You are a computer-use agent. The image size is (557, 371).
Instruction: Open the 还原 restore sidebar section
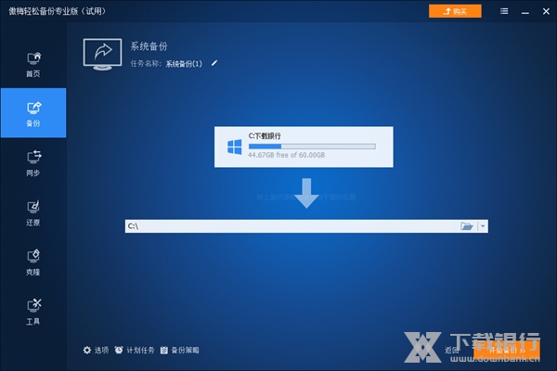[x=33, y=212]
